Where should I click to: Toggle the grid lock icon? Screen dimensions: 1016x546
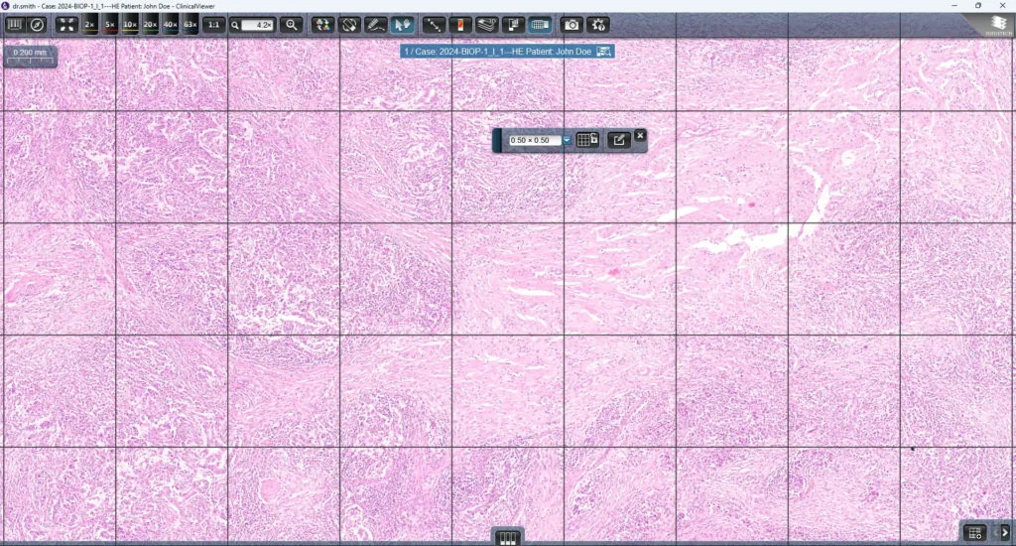point(587,139)
